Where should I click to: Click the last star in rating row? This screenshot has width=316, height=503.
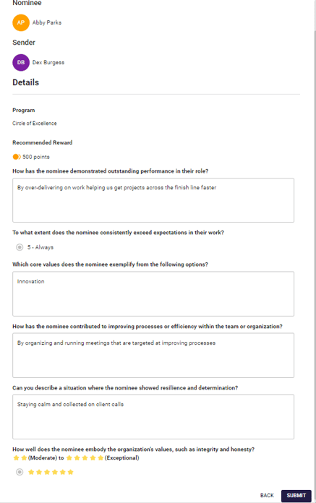coord(71,472)
